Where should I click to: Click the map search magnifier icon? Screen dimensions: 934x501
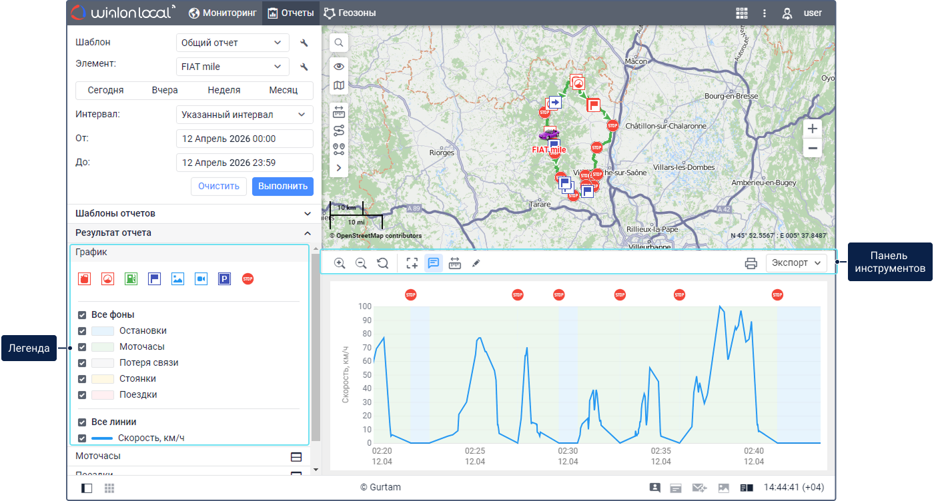click(x=339, y=43)
